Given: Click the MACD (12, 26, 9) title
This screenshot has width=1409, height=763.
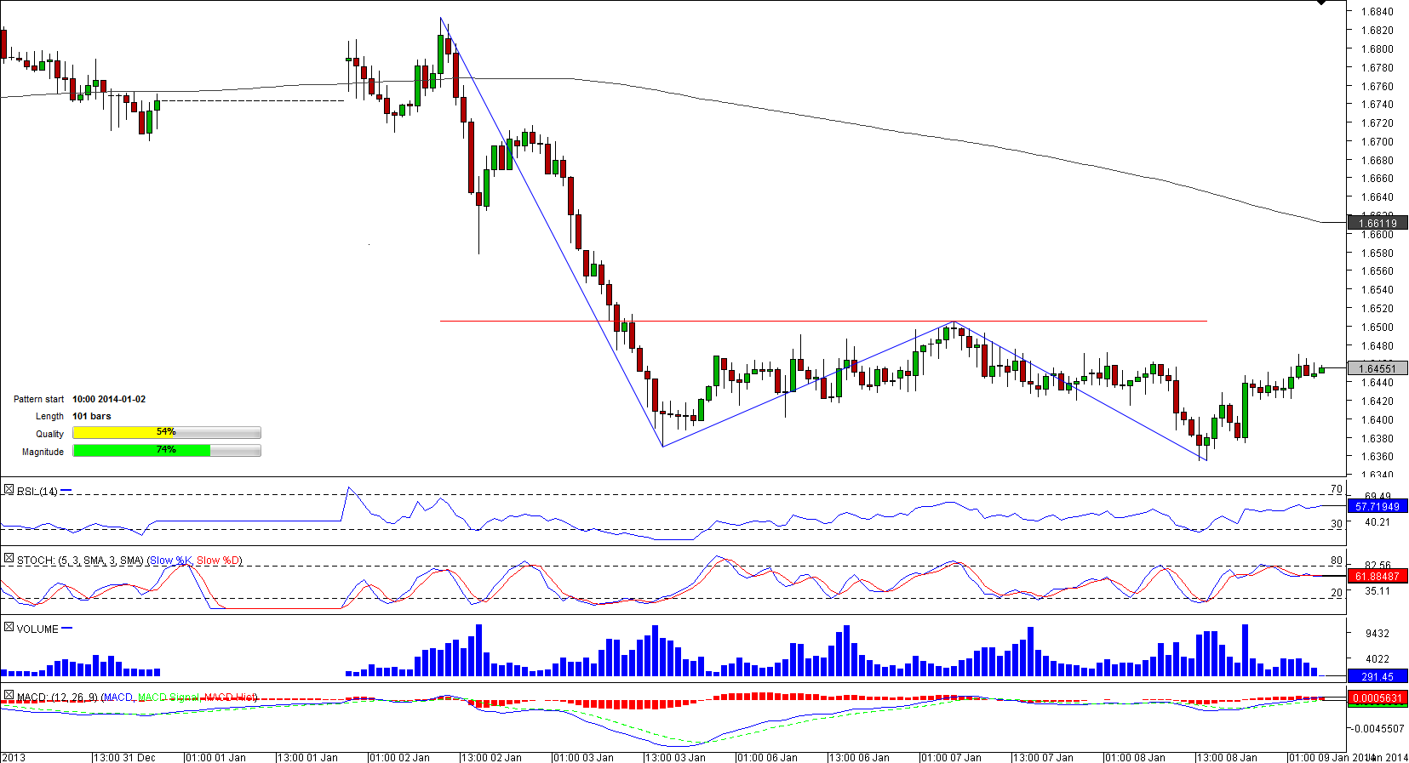Looking at the screenshot, I should point(57,698).
